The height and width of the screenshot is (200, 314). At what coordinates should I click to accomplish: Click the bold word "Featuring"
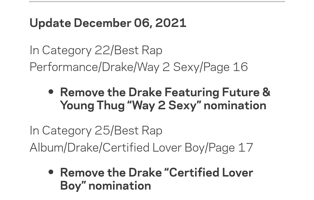coord(192,93)
